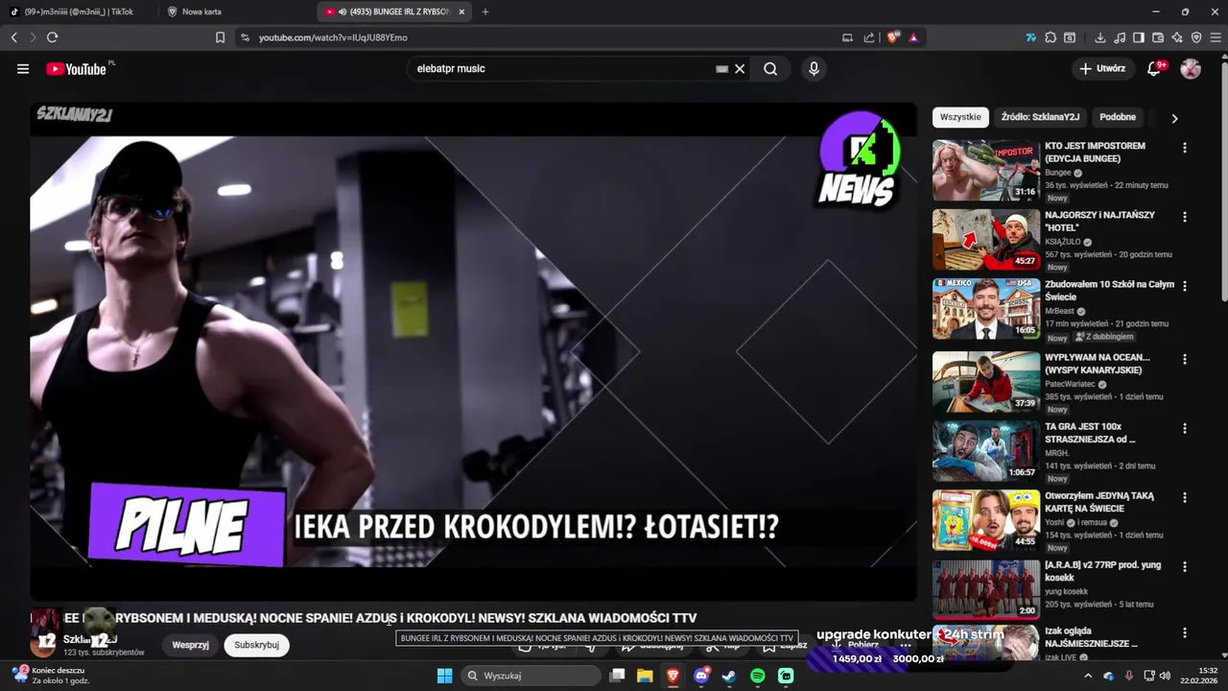Open the browser main menu
Viewport: 1228px width, 691px height.
point(1216,37)
